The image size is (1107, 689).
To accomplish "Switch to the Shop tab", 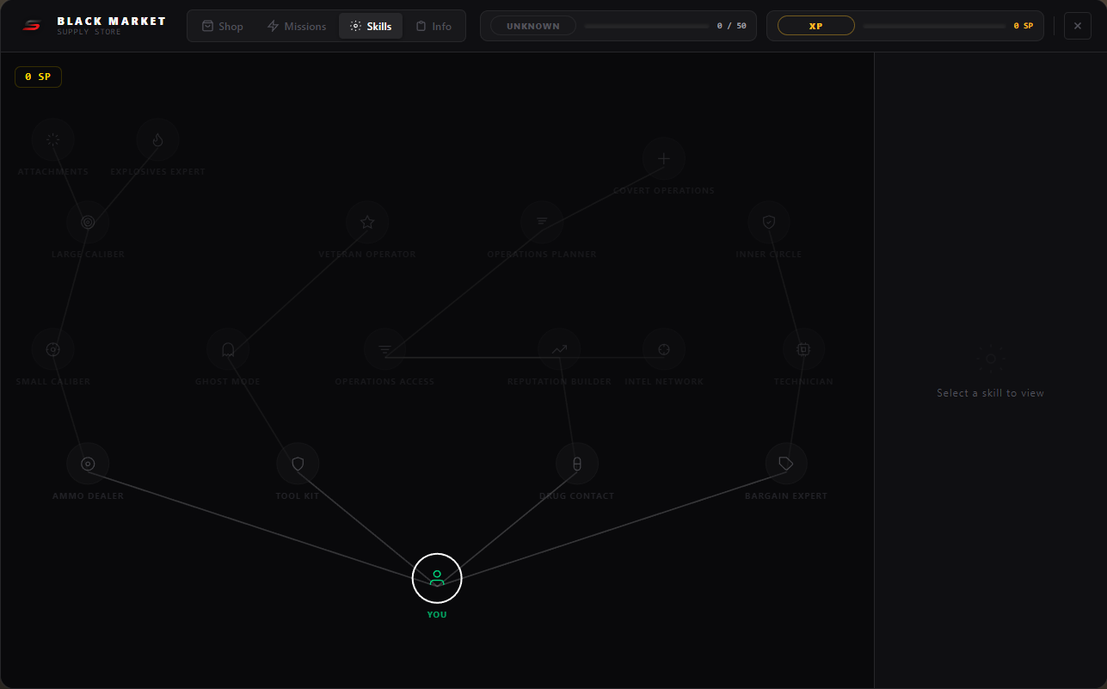I will pyautogui.click(x=223, y=26).
